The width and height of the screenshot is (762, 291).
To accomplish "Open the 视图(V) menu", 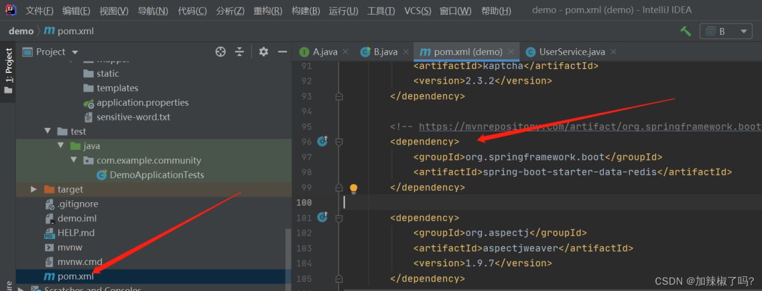I will [x=114, y=10].
